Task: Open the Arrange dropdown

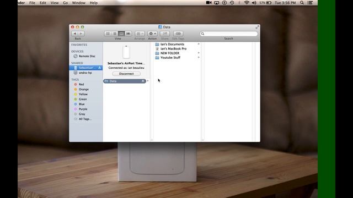Action: pos(140,34)
